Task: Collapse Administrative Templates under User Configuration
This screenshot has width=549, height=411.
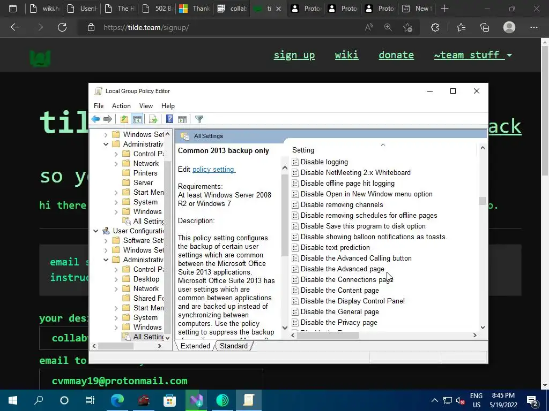Action: click(106, 260)
